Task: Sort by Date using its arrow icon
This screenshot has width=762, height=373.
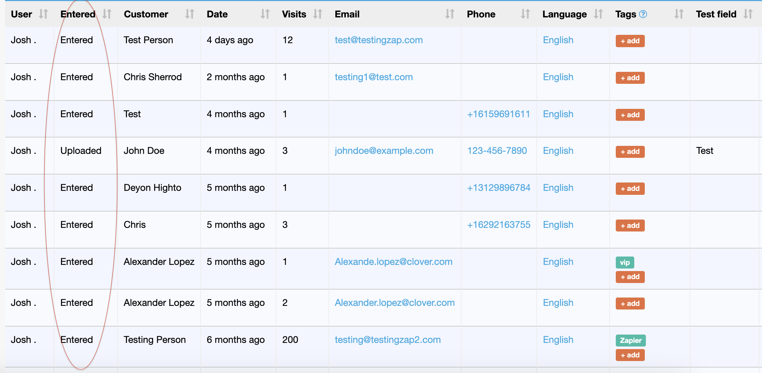Action: coord(265,14)
